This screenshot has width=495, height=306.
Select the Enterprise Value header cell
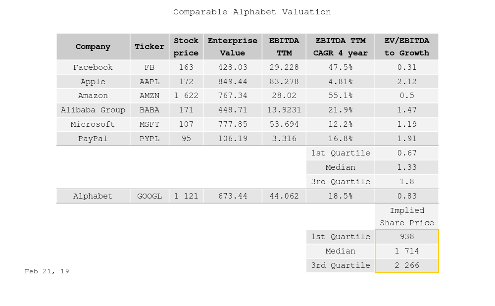[233, 47]
